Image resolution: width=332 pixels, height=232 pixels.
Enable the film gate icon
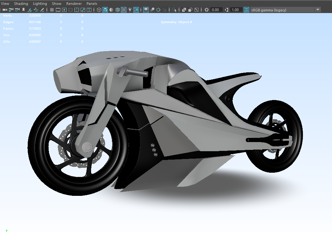point(58,10)
